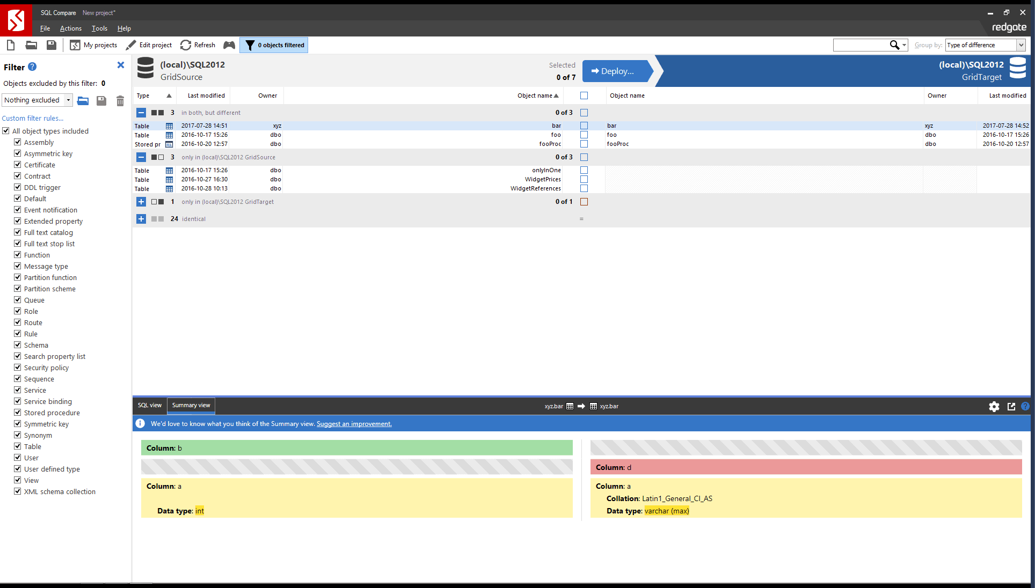This screenshot has width=1035, height=588.
Task: Click the Deploy button
Action: (616, 71)
